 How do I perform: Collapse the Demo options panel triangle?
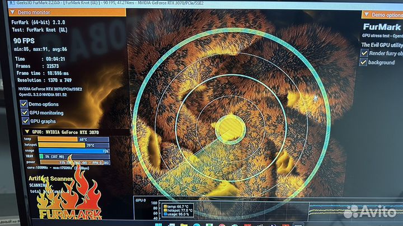pyautogui.click(x=367, y=15)
